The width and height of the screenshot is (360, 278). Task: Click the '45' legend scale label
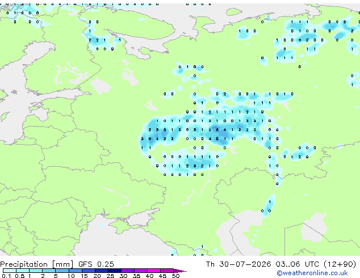[162, 276]
